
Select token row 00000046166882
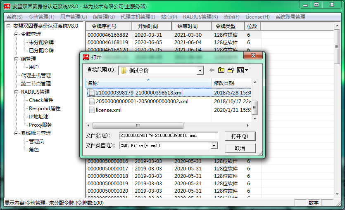tap(174, 35)
